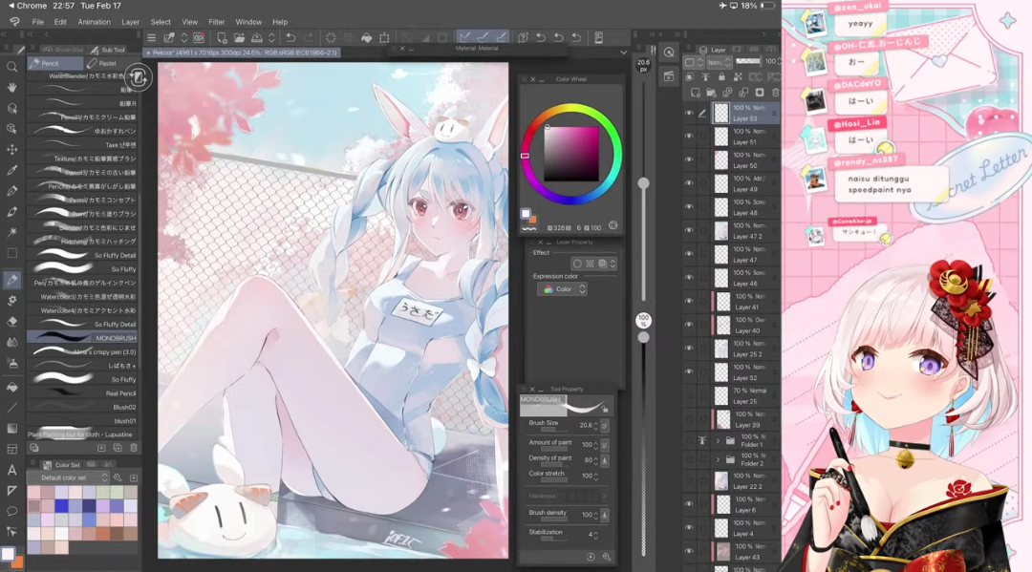Viewport: 1032px width, 572px height.
Task: Click the Undo arrow in command bar
Action: pos(290,38)
